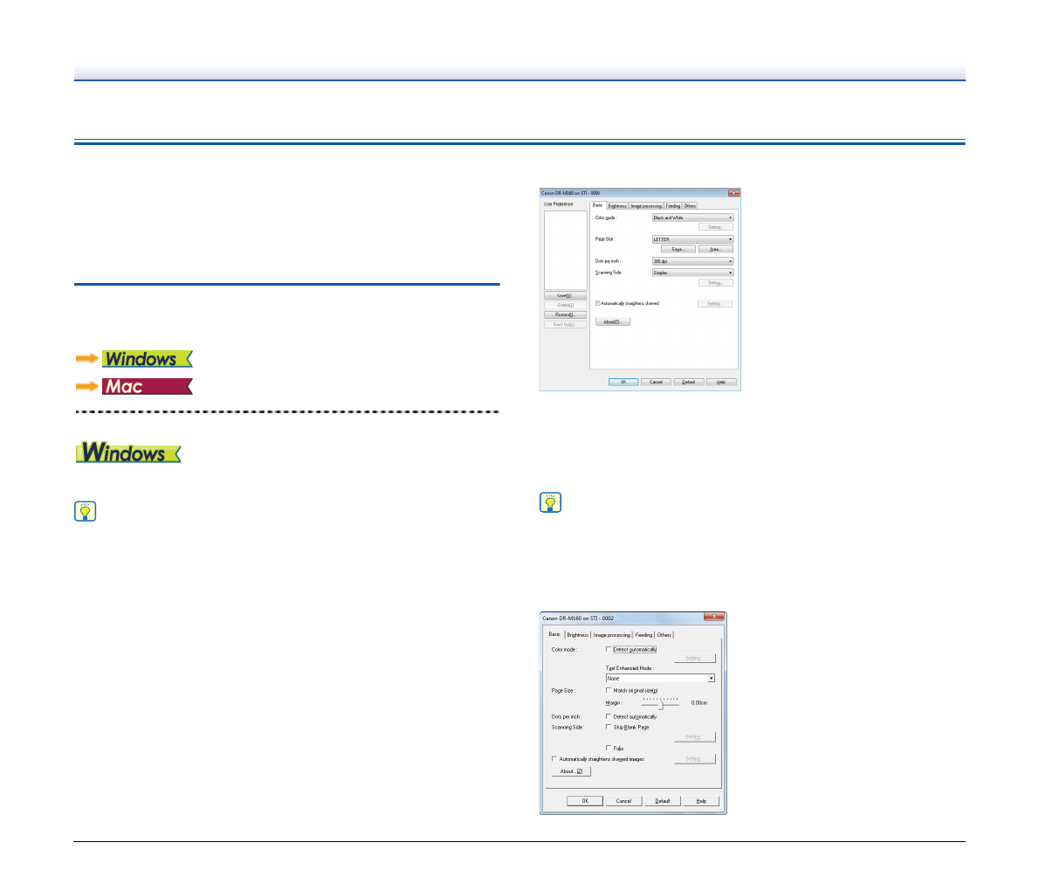Click the orange arrow beside the small Windows banner

coord(87,359)
